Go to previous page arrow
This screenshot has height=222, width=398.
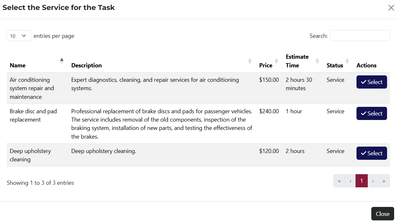click(x=350, y=181)
